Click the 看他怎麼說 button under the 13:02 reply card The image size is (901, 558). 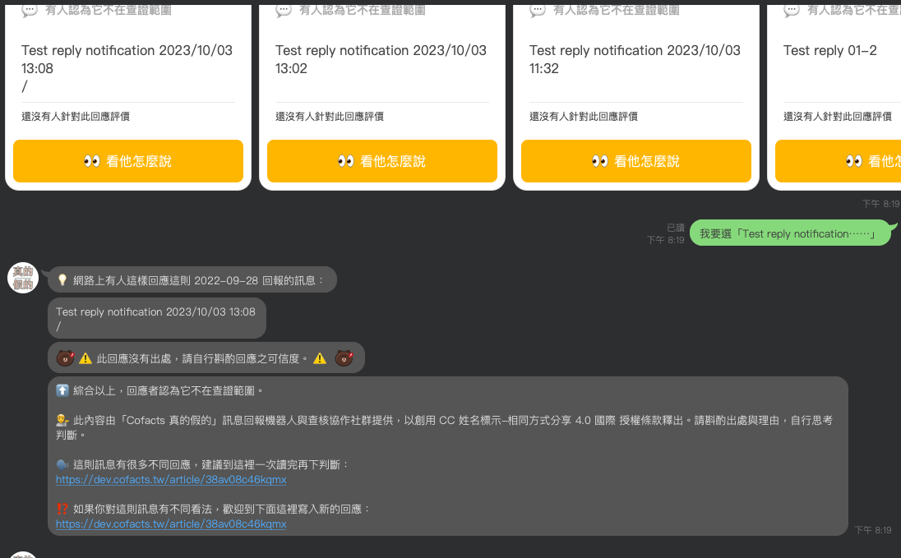click(x=382, y=161)
